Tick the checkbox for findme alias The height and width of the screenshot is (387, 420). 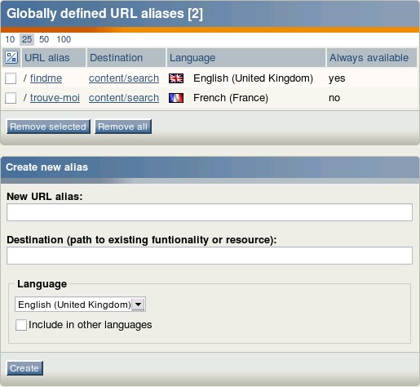[11, 78]
